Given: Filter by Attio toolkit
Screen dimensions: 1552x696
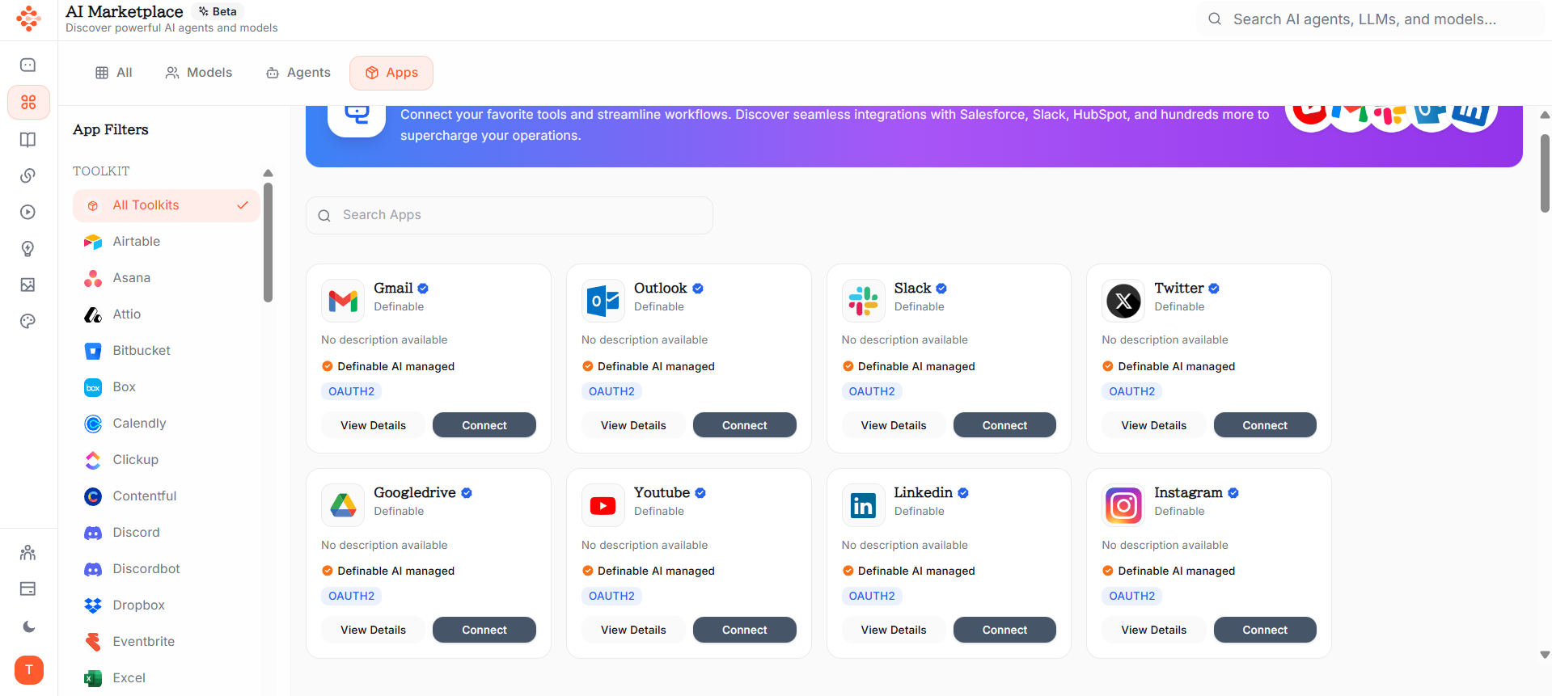Looking at the screenshot, I should [166, 314].
